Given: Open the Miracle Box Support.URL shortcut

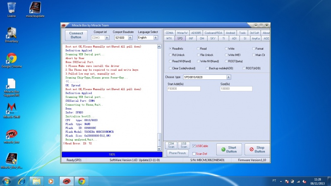Looking at the screenshot, I should [x=12, y=87].
